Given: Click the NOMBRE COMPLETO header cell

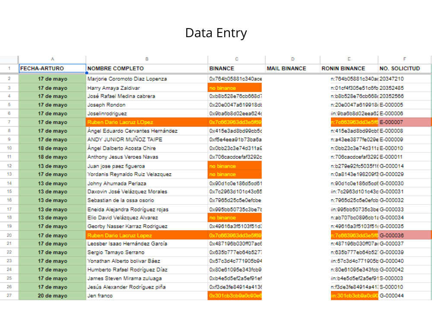Looking at the screenshot, I should tap(147, 68).
